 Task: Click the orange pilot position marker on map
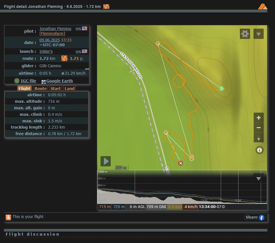coord(192,156)
